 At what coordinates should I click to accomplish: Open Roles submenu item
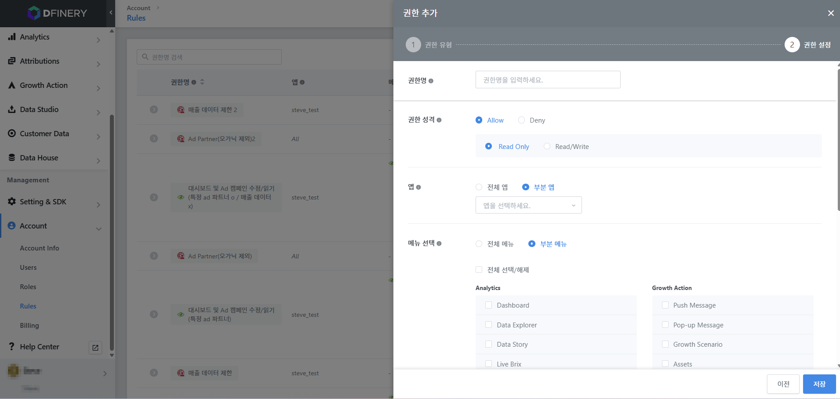(x=28, y=287)
